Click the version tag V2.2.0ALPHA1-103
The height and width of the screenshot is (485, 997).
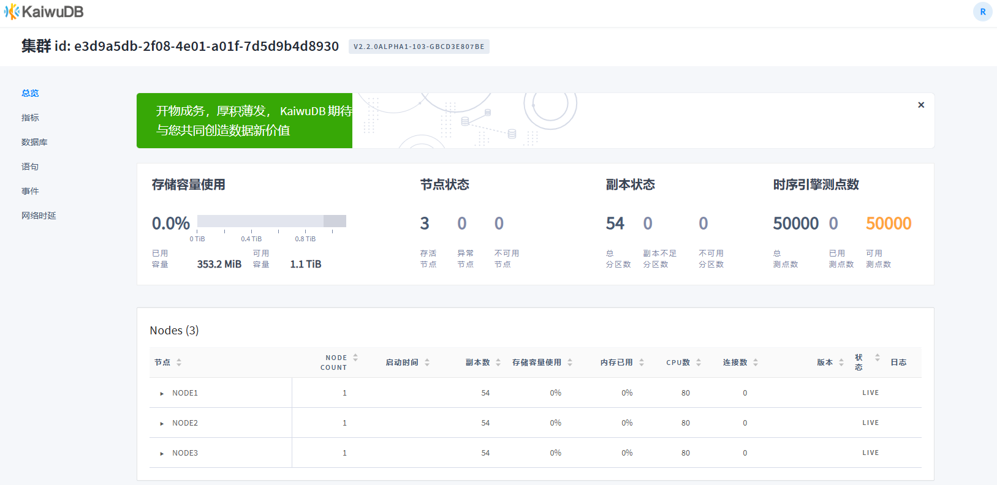pyautogui.click(x=419, y=47)
